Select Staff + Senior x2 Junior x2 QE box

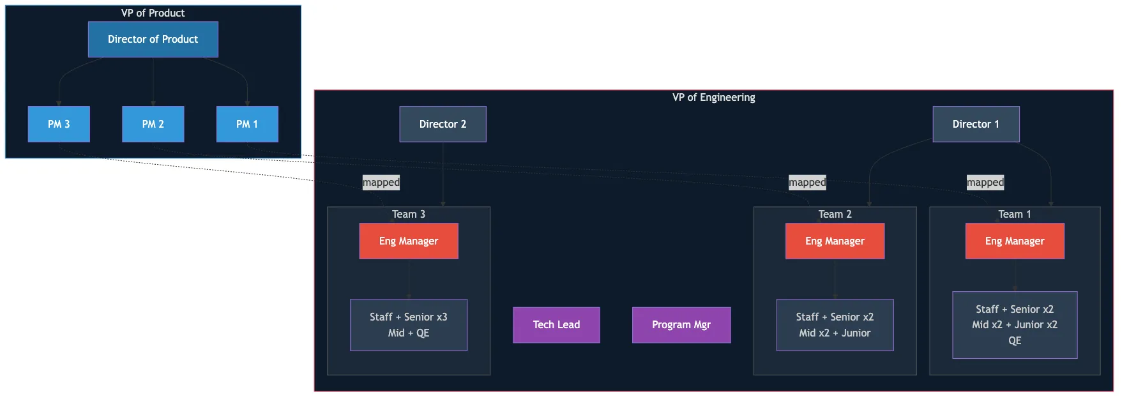pos(1015,325)
